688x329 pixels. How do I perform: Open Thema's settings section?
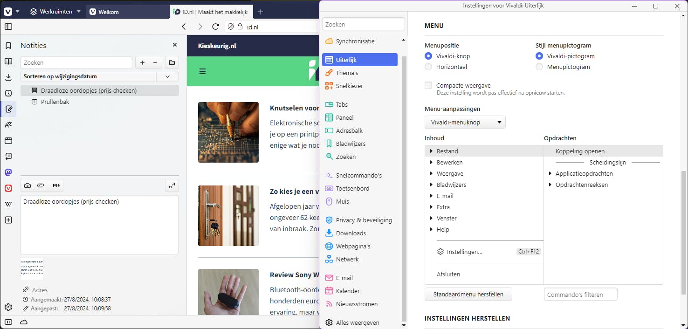pos(347,73)
